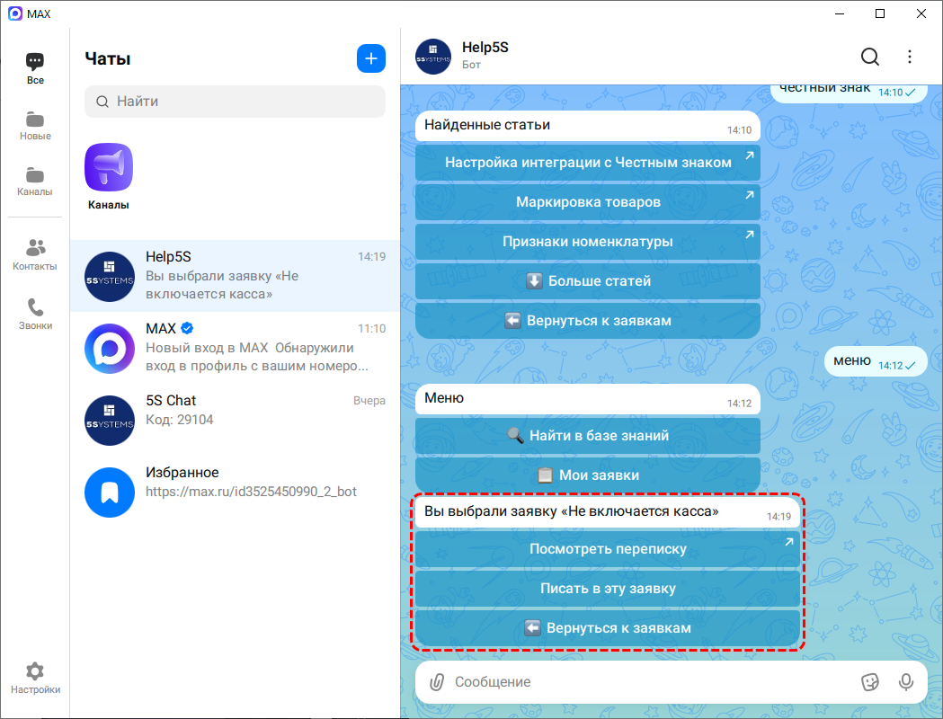Click MAX logo avatar in chat list
943x719 pixels.
(x=110, y=349)
